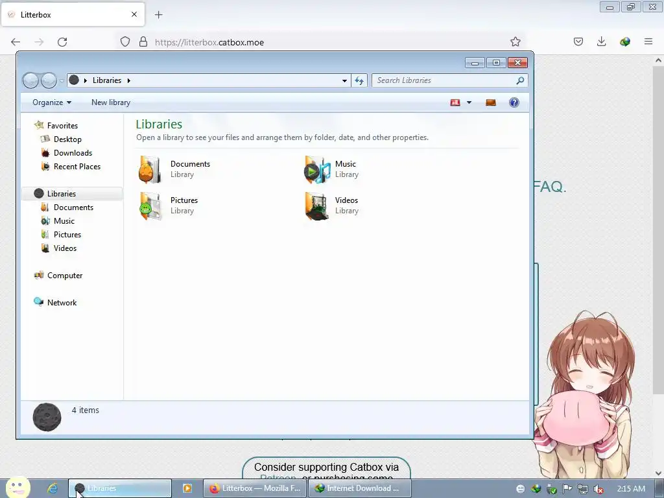Click page scrollbar up arrow in Firefox
664x498 pixels.
pos(658,60)
